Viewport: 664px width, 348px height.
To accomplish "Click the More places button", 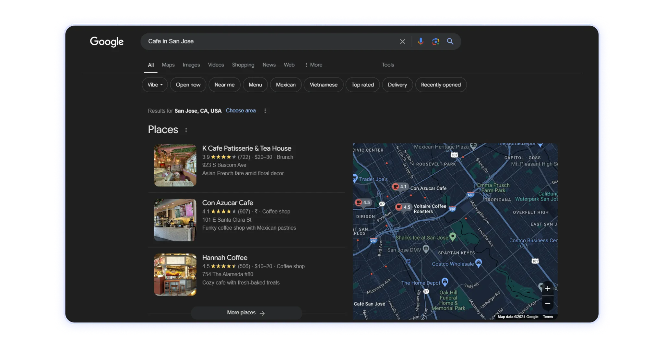I will click(x=246, y=313).
